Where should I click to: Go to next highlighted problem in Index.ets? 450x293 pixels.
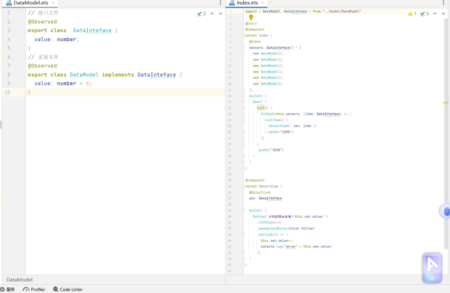pos(443,14)
